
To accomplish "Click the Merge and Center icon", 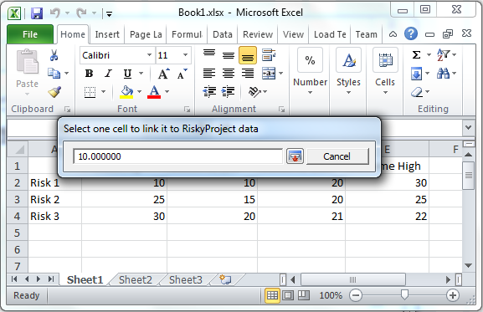I will click(269, 74).
